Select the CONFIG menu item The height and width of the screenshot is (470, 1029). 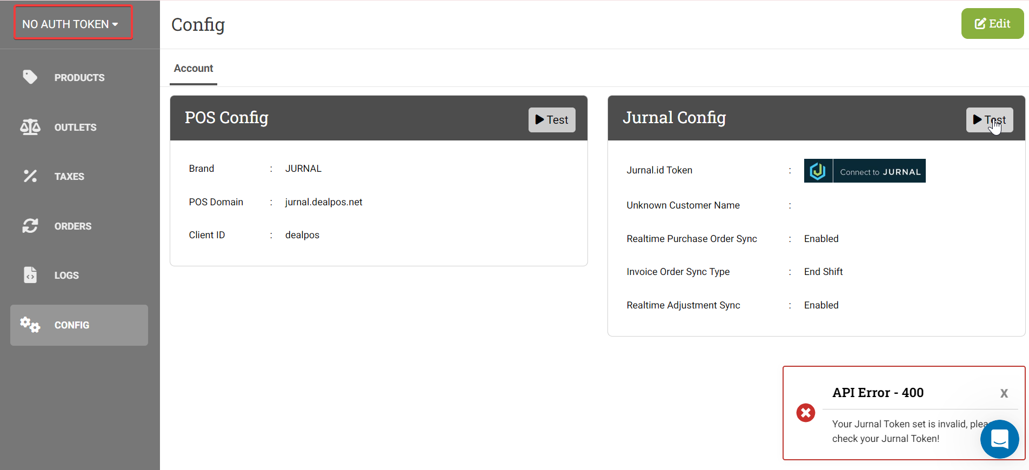(79, 325)
